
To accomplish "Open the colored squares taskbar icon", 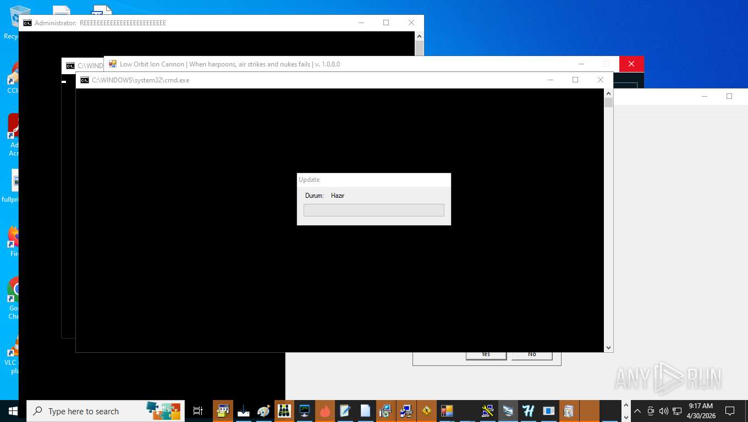I will (447, 411).
